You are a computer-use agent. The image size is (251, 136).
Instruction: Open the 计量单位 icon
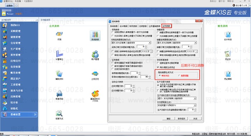point(59,55)
